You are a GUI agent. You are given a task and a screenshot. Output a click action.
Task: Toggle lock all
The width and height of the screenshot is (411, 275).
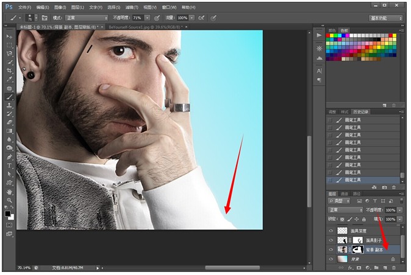364,219
